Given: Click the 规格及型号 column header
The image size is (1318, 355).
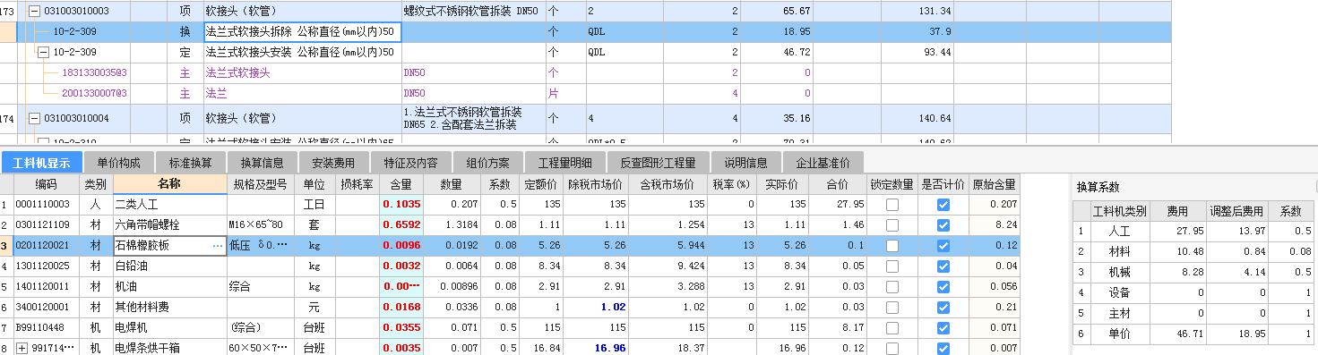Looking at the screenshot, I should click(x=260, y=184).
